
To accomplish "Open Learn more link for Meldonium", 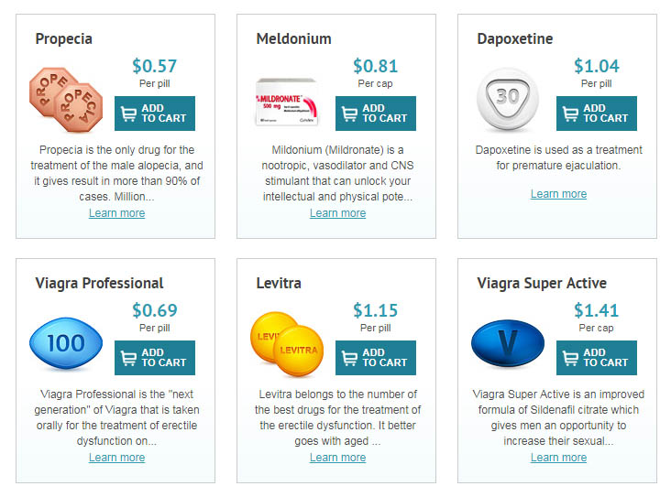I will click(337, 213).
